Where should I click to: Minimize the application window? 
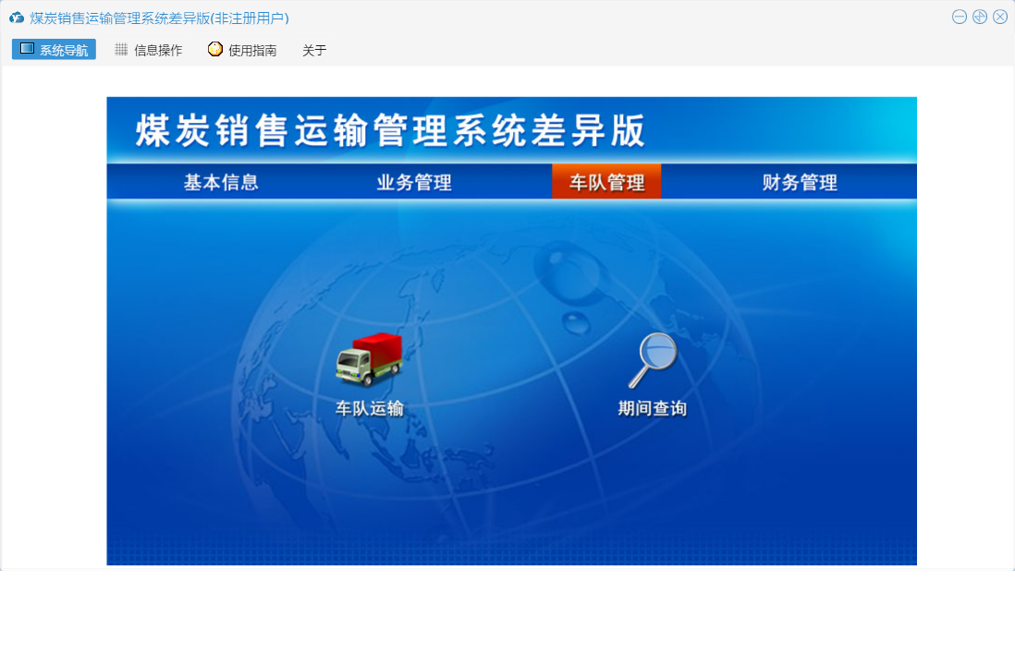[960, 18]
